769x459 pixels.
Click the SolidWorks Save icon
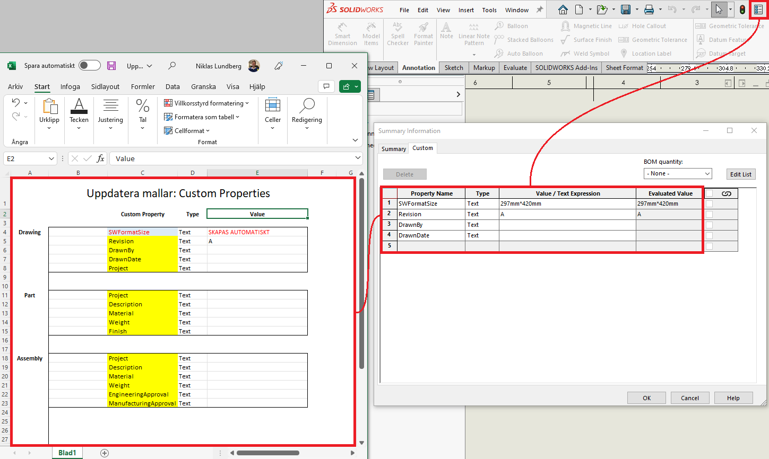[x=626, y=10]
